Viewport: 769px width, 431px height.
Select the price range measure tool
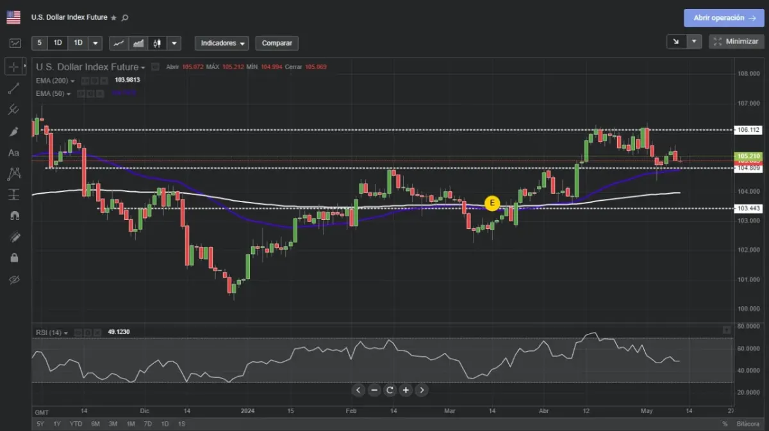[x=14, y=194]
